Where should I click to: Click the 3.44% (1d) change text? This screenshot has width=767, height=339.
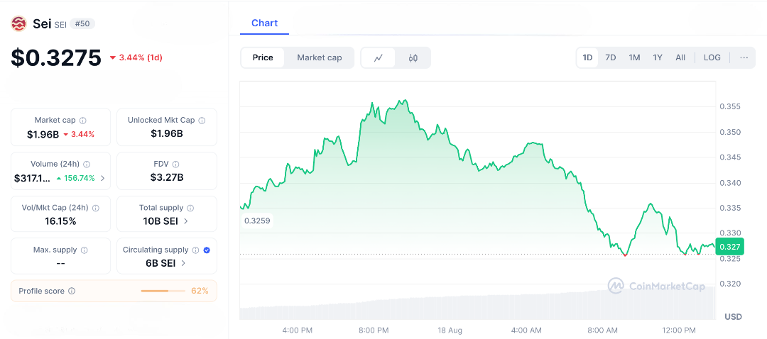(x=141, y=57)
